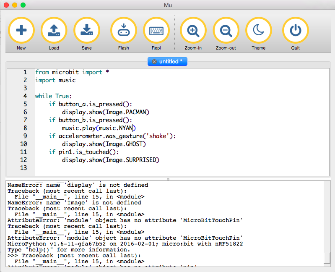Open the Repl console
This screenshot has height=272, width=335.
click(156, 30)
